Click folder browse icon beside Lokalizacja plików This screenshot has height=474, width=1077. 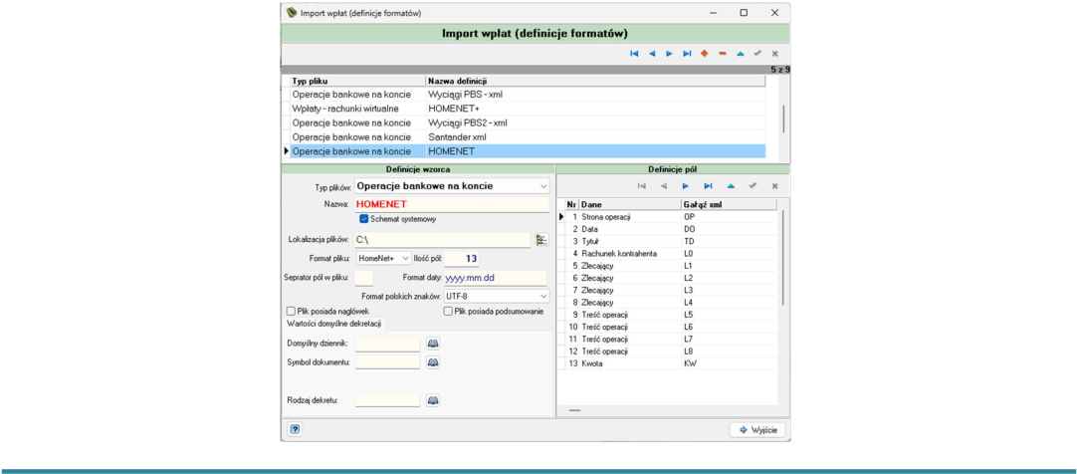click(x=541, y=240)
